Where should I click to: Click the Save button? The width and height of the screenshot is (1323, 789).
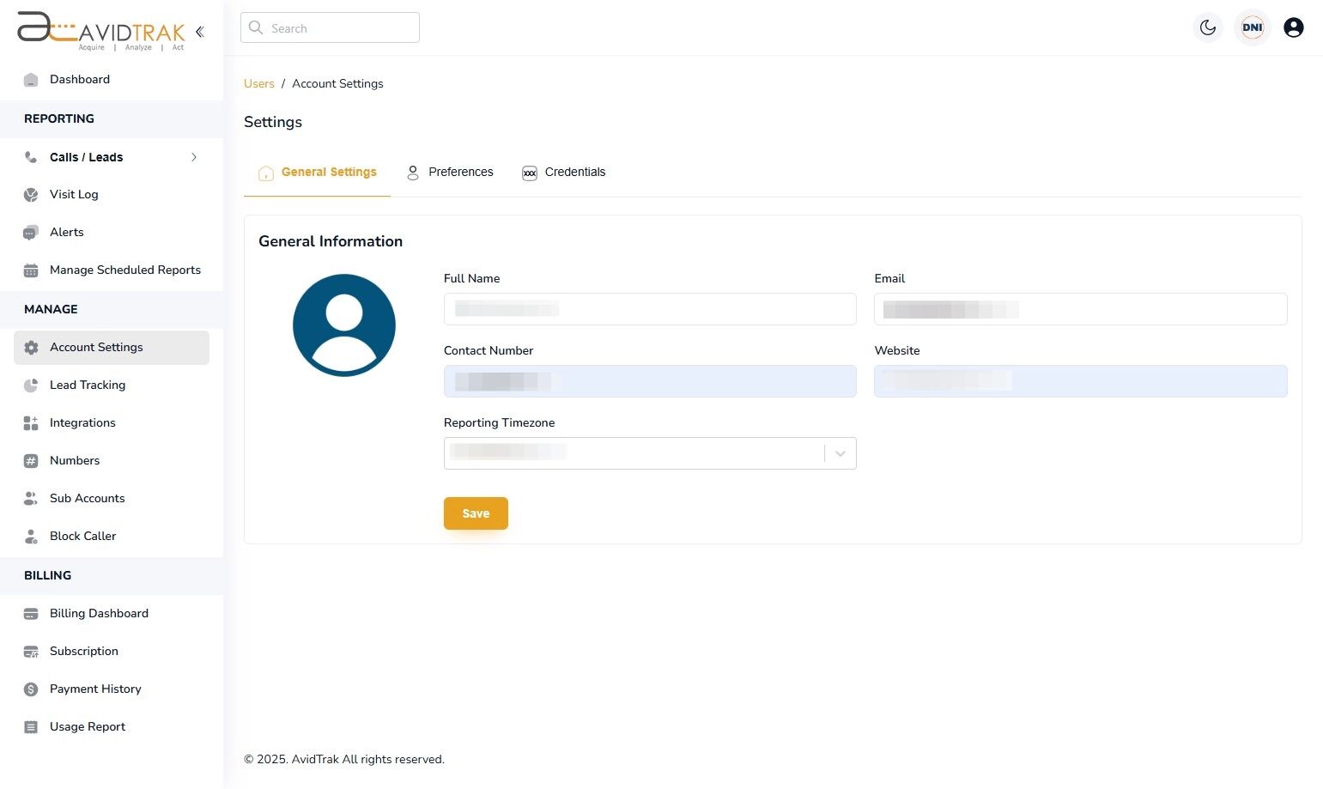[x=476, y=513]
